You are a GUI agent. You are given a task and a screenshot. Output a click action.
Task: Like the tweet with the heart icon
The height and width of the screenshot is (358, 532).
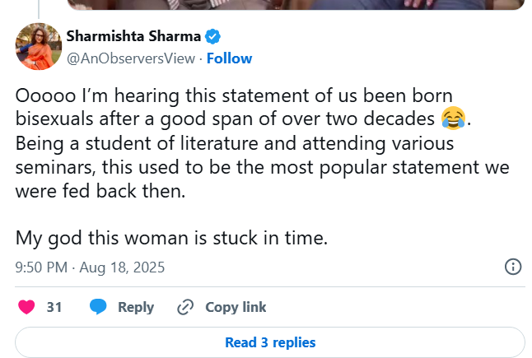(x=27, y=307)
